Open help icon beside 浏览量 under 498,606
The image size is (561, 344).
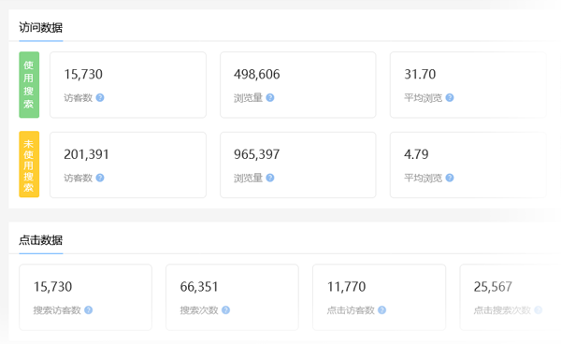tap(270, 97)
